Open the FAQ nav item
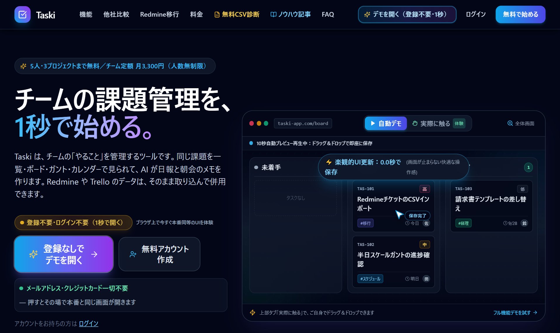The height and width of the screenshot is (333, 560). 328,14
